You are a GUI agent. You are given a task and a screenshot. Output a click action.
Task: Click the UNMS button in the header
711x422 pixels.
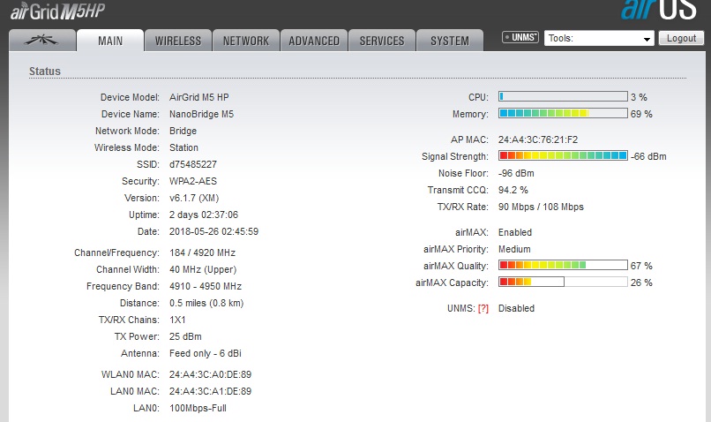(520, 37)
